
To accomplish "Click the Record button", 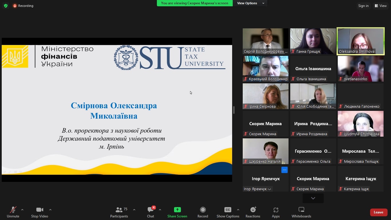I will 203,212.
